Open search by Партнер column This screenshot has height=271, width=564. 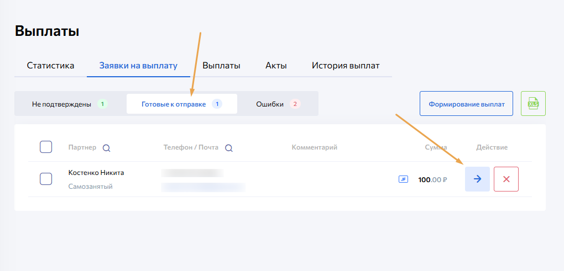[x=107, y=148]
